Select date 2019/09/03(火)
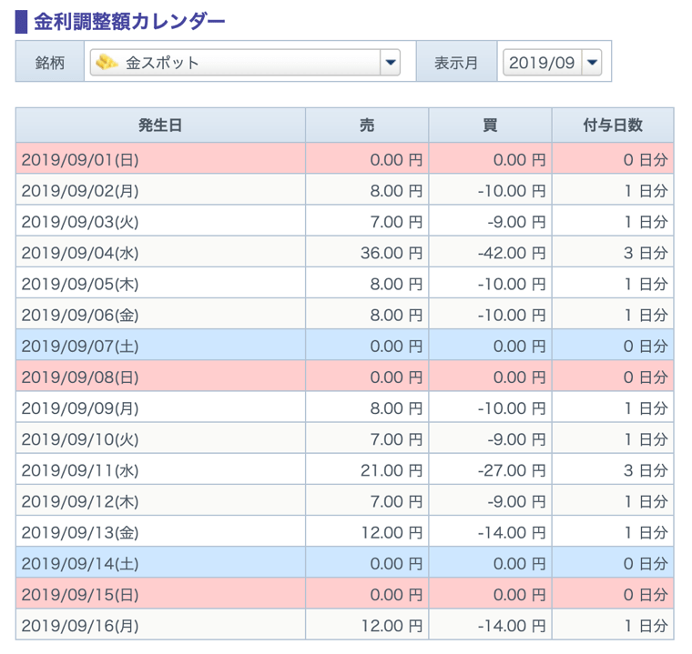Viewport: 692px width, 654px height. coord(80,222)
